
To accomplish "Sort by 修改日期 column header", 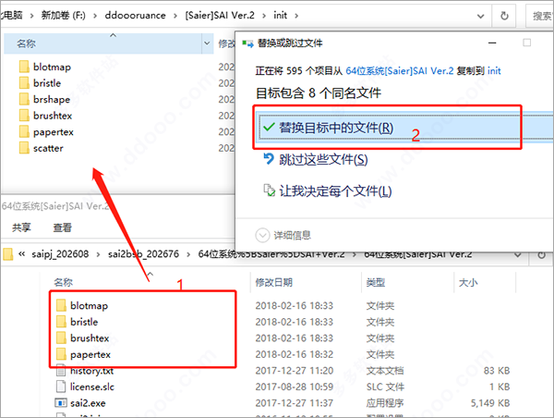I will coord(274,282).
